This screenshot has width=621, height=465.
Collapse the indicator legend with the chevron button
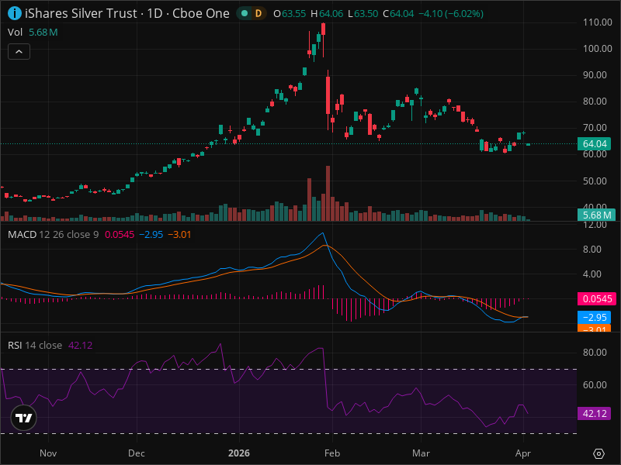(19, 52)
